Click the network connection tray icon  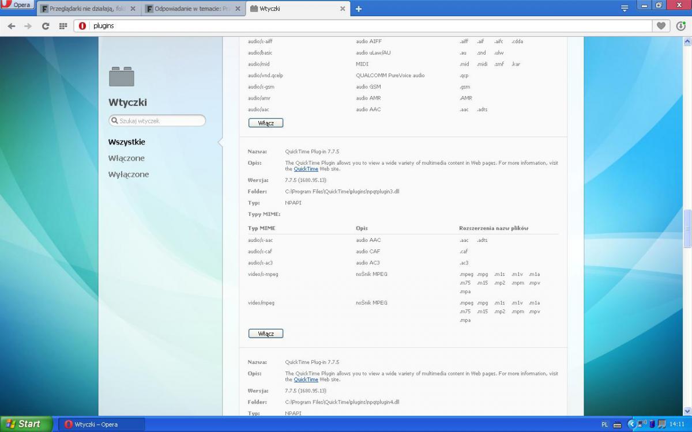(642, 425)
